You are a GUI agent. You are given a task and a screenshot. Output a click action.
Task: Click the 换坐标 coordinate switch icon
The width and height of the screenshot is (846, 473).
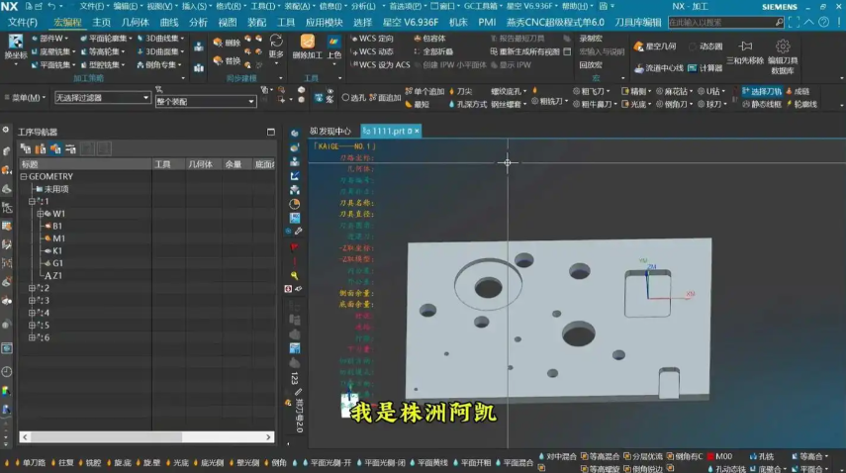[16, 43]
